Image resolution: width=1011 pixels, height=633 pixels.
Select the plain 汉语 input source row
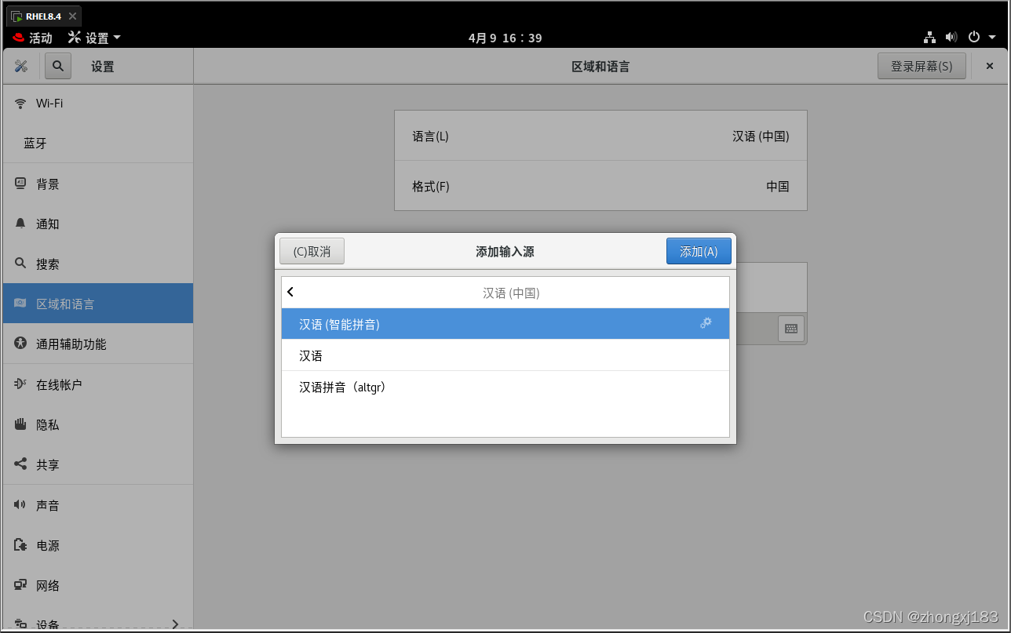505,355
